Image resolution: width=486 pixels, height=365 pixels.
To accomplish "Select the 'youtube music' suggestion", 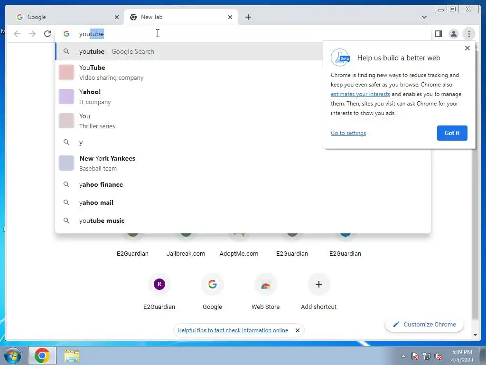I will click(243, 221).
